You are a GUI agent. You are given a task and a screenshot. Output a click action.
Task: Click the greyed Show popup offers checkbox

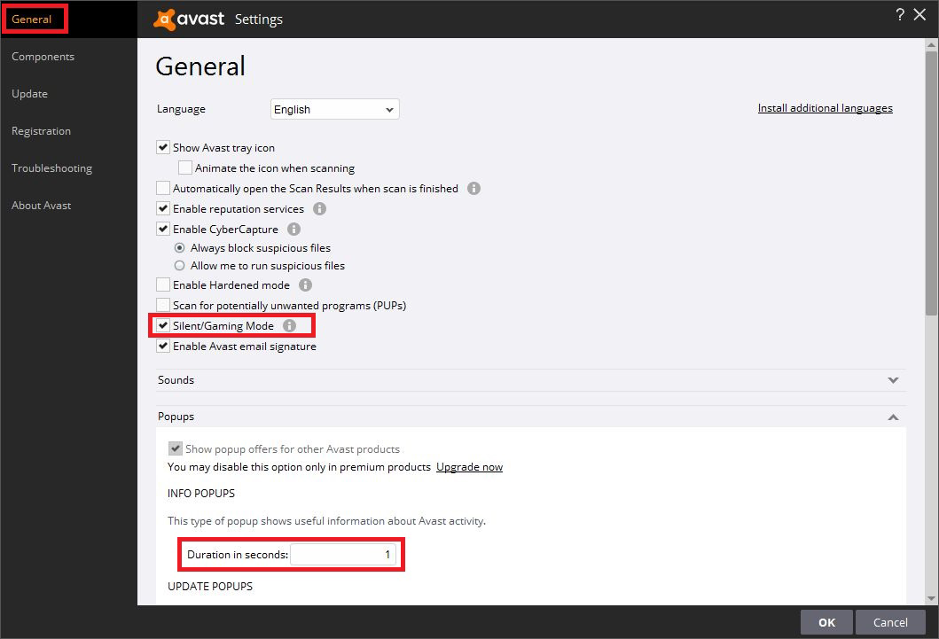point(175,448)
